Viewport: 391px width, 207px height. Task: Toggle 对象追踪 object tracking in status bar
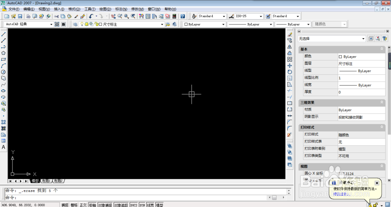coord(121,205)
